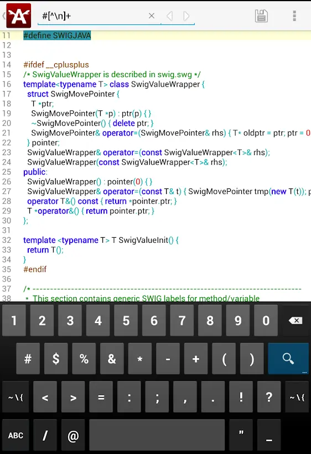Image resolution: width=311 pixels, height=454 pixels.
Task: Tap the space bar
Action: click(157, 435)
